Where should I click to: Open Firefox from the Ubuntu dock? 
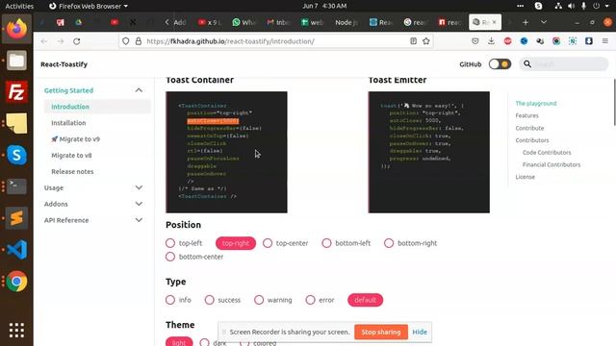(x=16, y=29)
